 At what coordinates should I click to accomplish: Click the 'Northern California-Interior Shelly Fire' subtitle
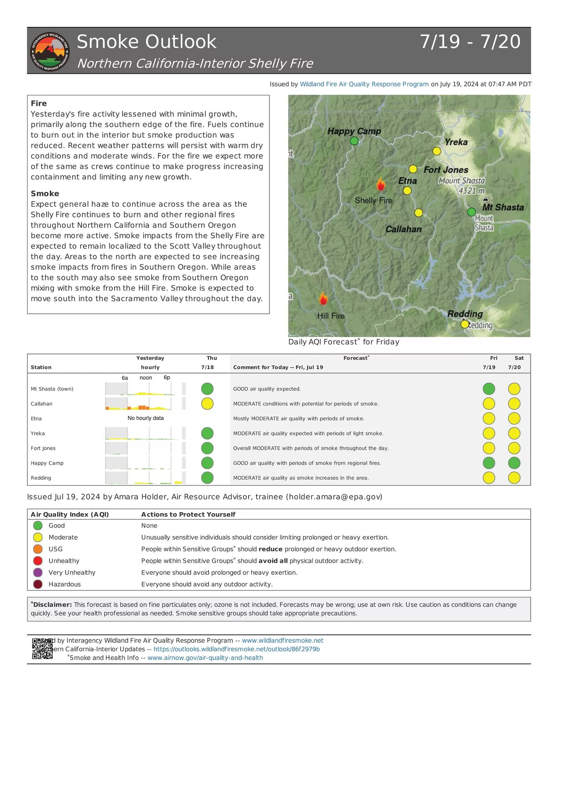pyautogui.click(x=195, y=64)
